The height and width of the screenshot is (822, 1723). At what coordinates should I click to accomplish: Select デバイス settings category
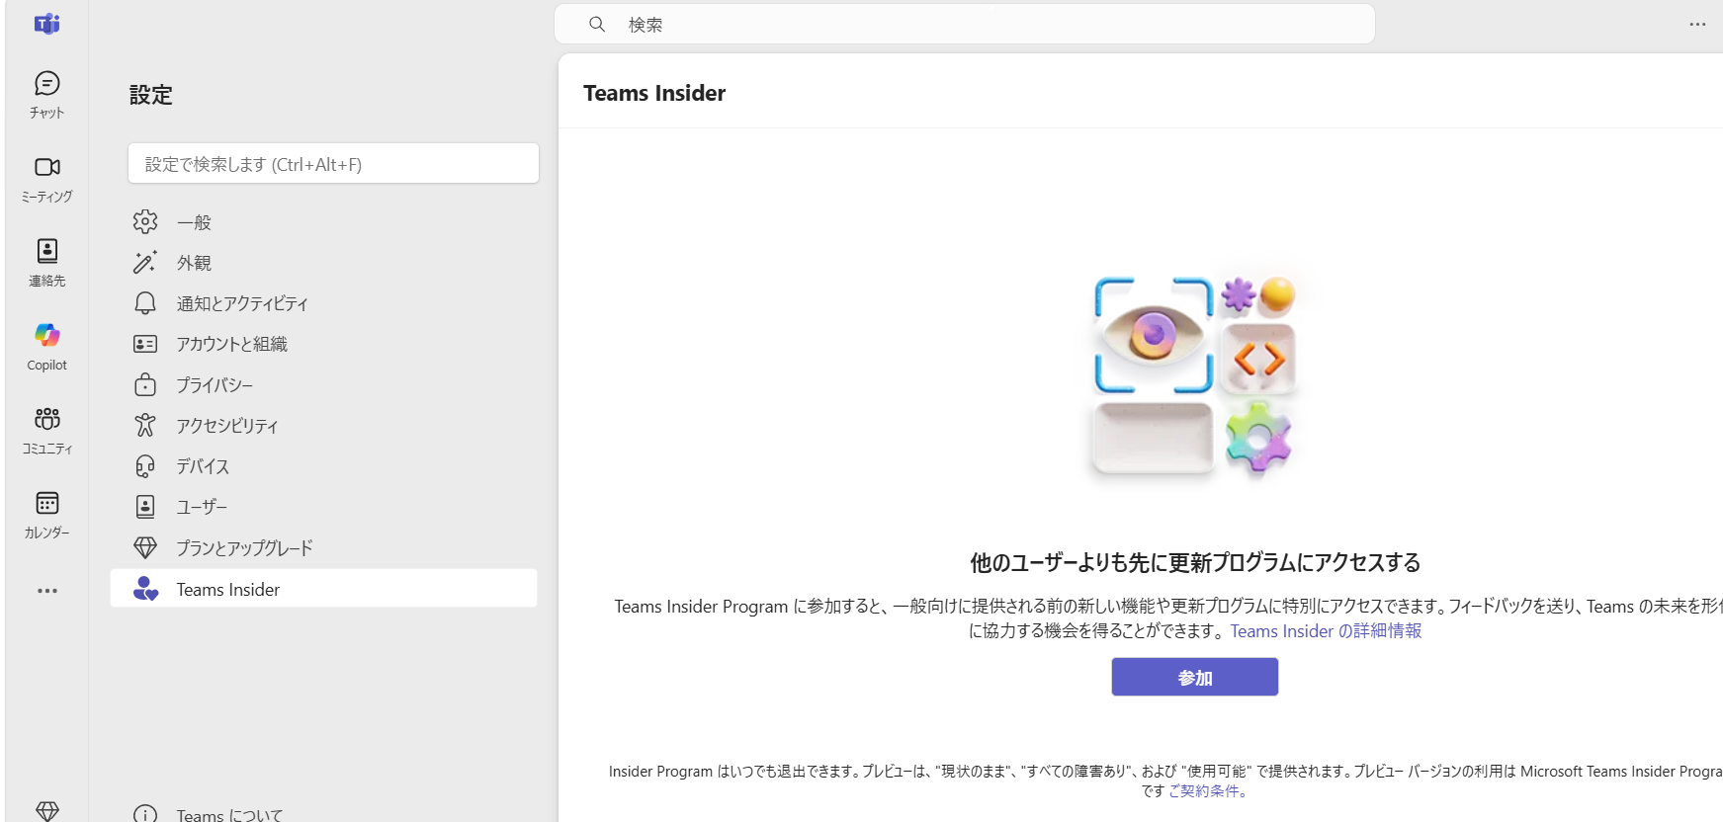(324, 466)
